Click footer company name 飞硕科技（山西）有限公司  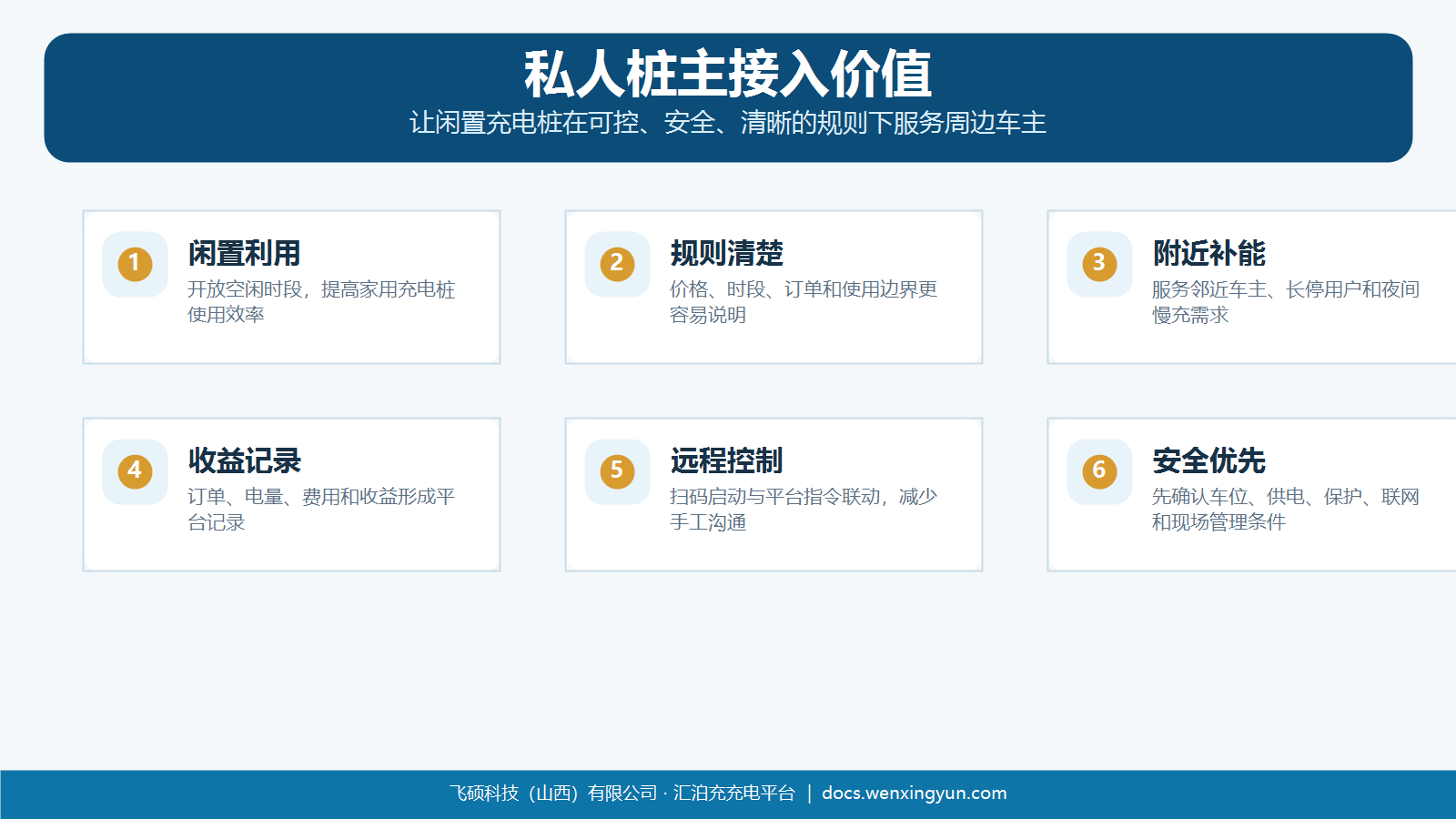tap(553, 794)
